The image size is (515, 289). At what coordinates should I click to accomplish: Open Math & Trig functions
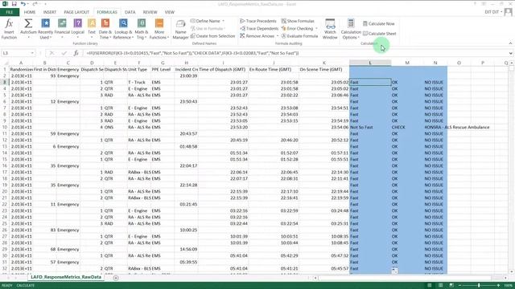point(142,29)
